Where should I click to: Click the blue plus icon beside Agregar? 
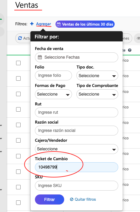(32, 24)
